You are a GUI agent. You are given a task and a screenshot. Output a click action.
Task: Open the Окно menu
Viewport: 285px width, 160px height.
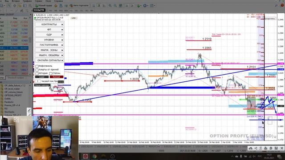tap(48, 1)
